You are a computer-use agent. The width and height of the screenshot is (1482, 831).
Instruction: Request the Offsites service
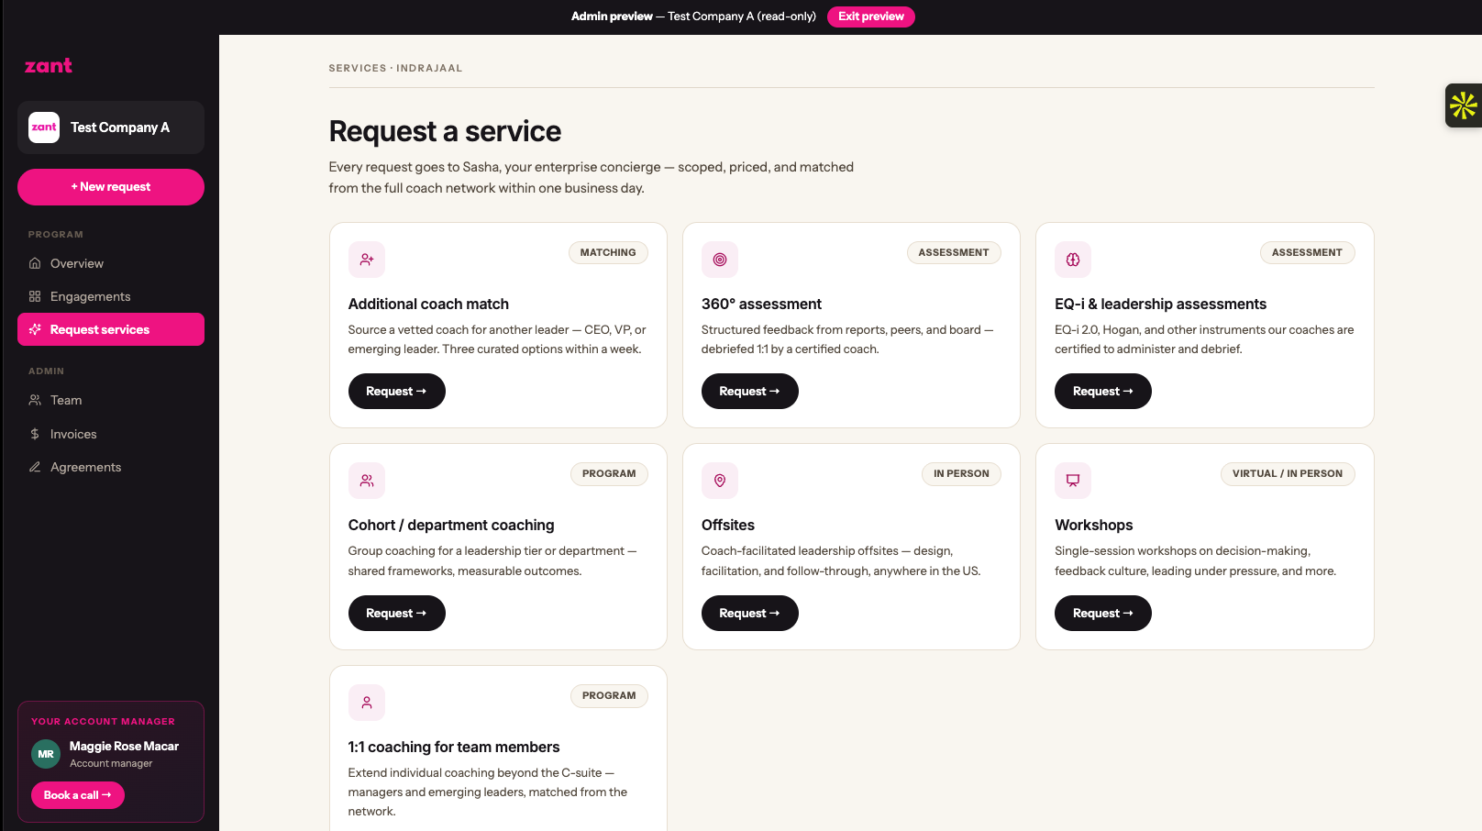tap(750, 614)
